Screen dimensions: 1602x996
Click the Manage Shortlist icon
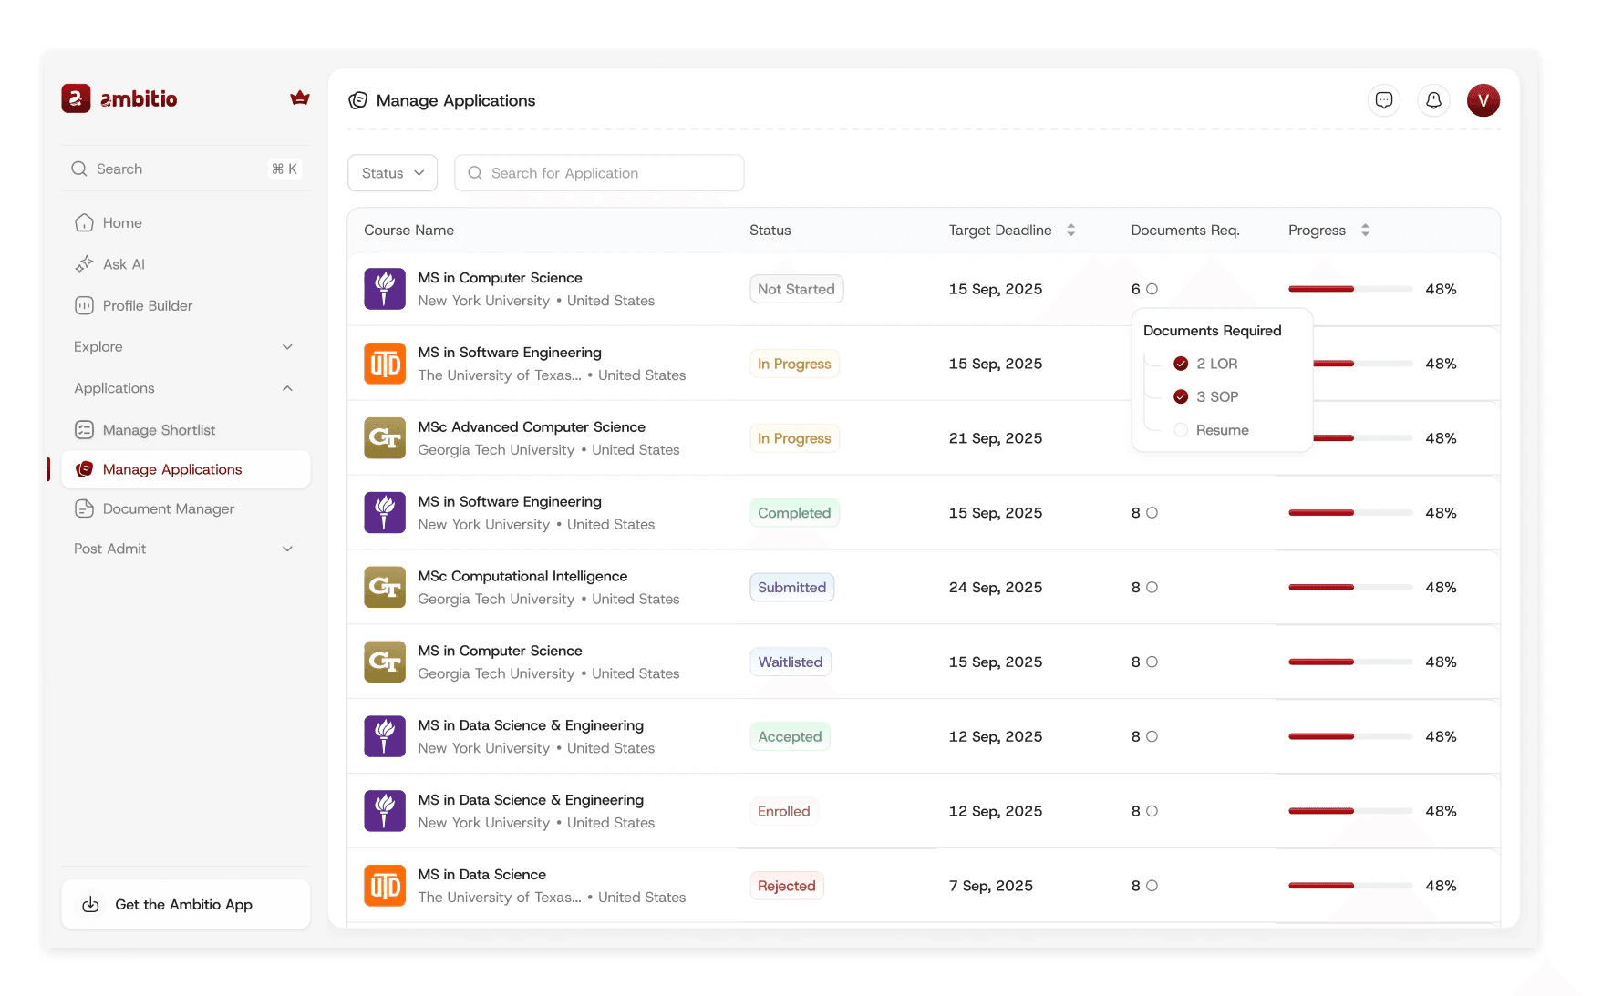click(84, 430)
